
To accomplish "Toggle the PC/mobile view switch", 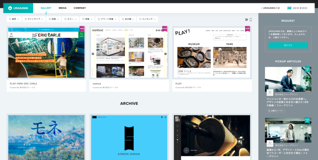I will point(246,20).
